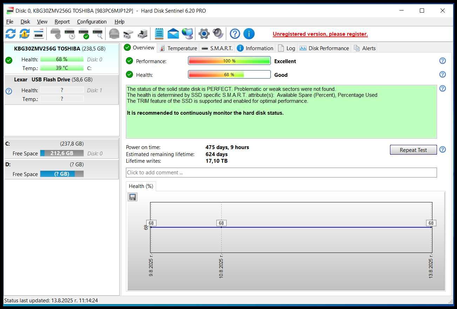Click the 'Click to add comment' field
The image size is (457, 309).
[x=281, y=173]
